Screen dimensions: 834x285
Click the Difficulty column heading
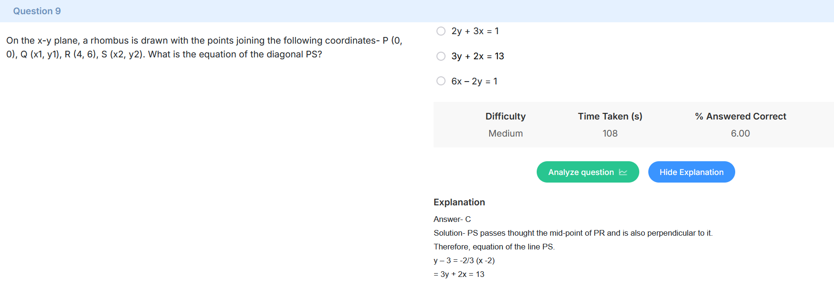(505, 116)
